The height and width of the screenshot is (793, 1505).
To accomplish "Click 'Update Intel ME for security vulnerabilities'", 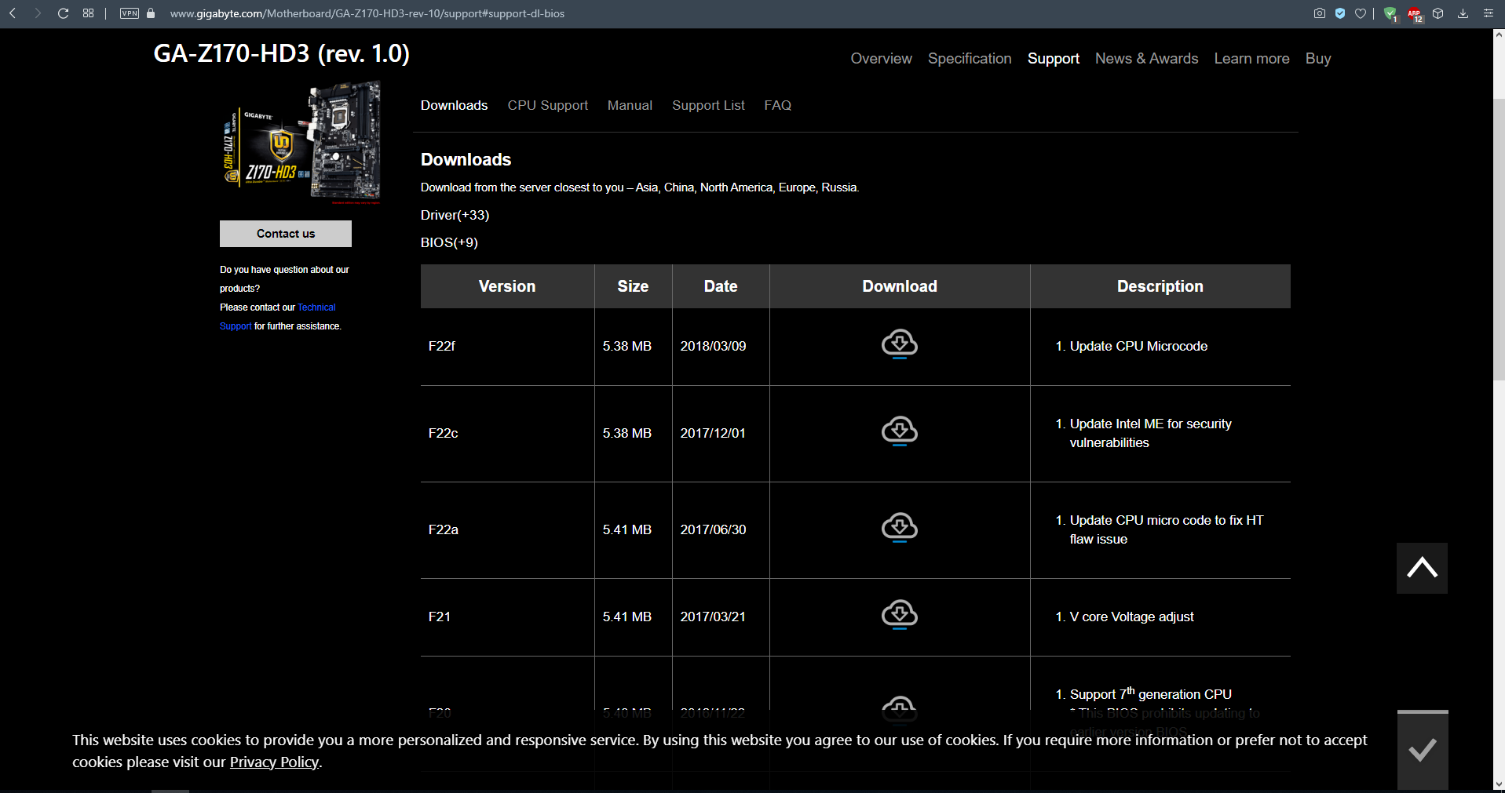I will [1151, 433].
